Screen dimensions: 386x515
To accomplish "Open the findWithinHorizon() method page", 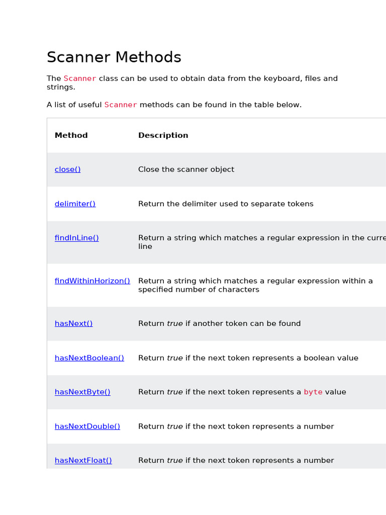I will pyautogui.click(x=92, y=281).
